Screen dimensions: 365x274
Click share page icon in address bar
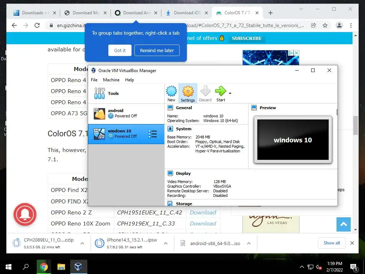click(314, 25)
